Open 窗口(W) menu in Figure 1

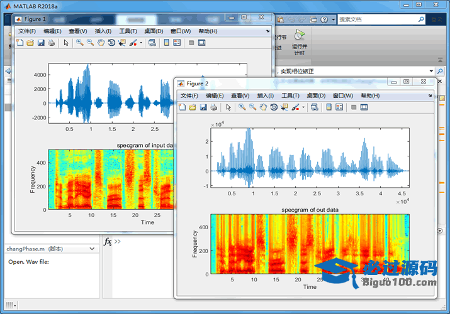click(x=181, y=31)
